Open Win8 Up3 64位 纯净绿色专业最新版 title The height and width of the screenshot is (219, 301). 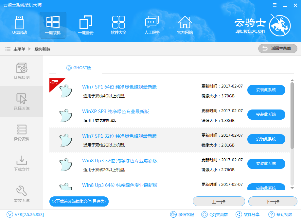tap(120, 185)
